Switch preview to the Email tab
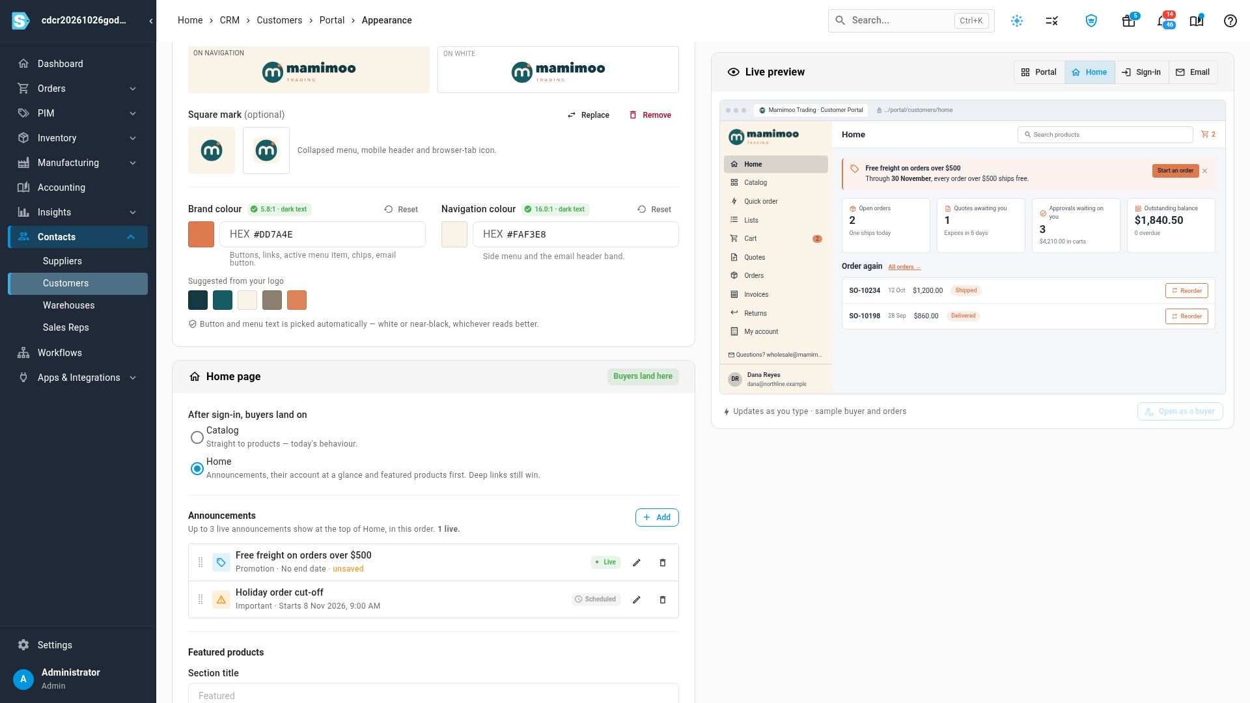 (x=1193, y=72)
